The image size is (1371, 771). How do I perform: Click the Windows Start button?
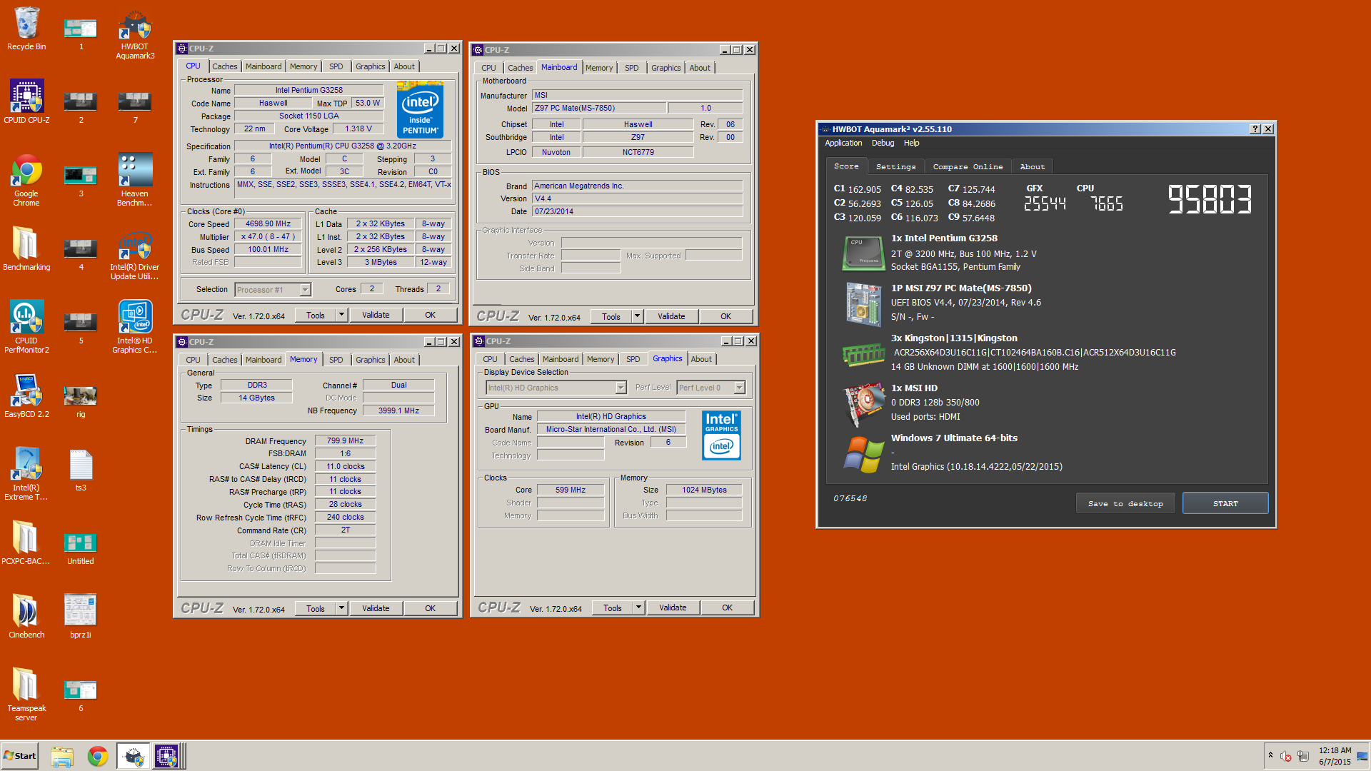(20, 756)
